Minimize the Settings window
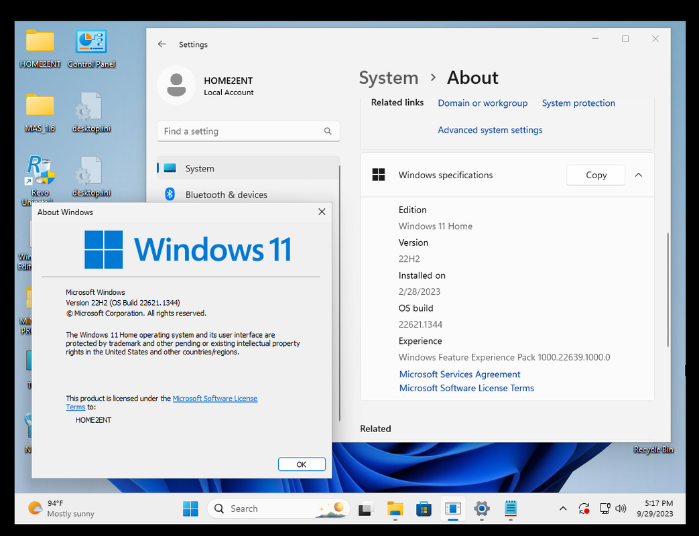 (x=594, y=39)
